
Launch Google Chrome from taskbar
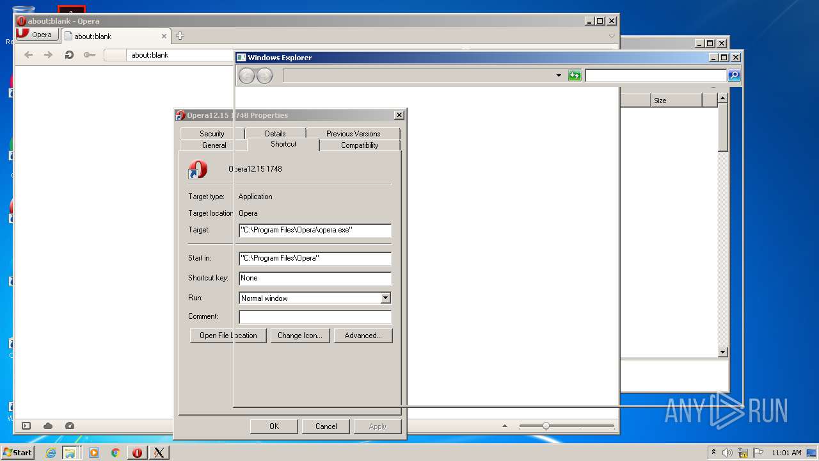116,453
